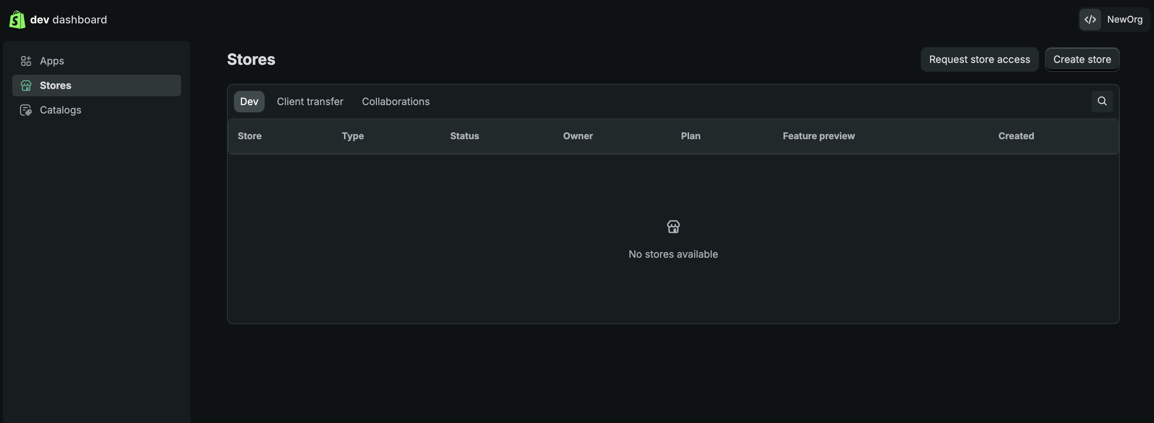Switch to the Dev tab
1154x423 pixels.
coord(249,102)
